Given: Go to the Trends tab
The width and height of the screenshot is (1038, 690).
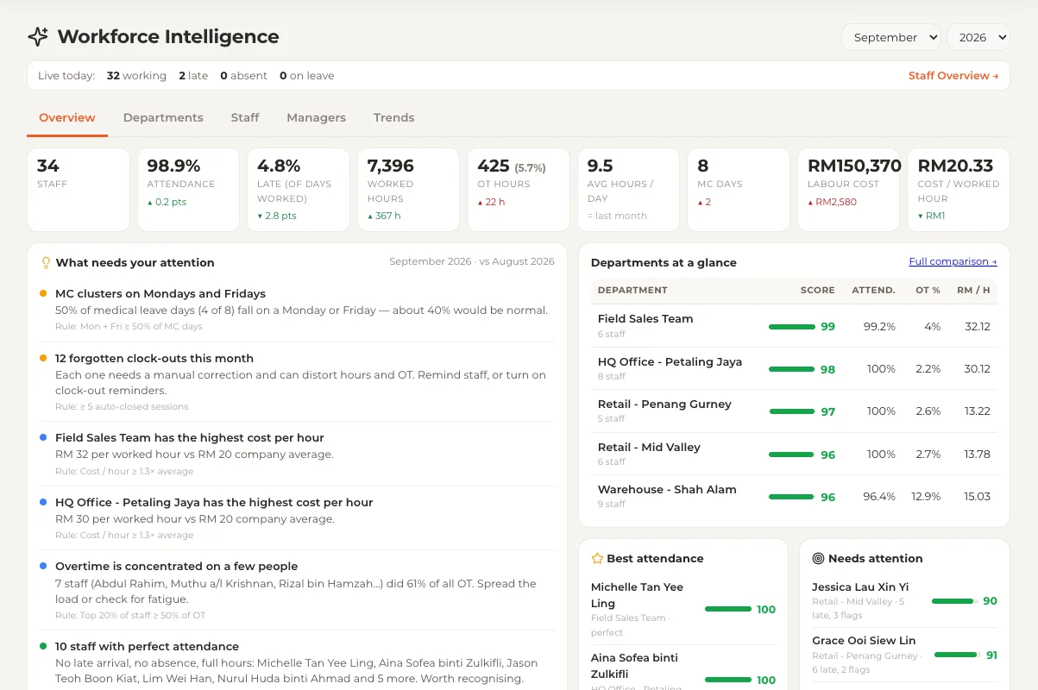Looking at the screenshot, I should coord(393,118).
